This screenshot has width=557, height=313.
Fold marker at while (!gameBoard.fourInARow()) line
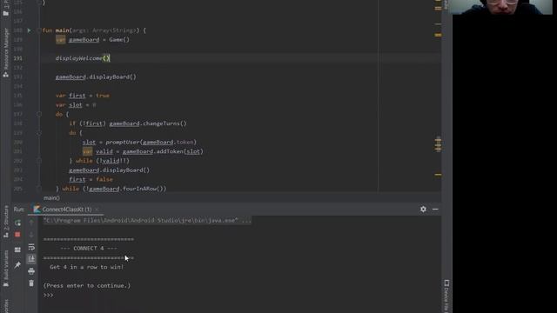(39, 189)
